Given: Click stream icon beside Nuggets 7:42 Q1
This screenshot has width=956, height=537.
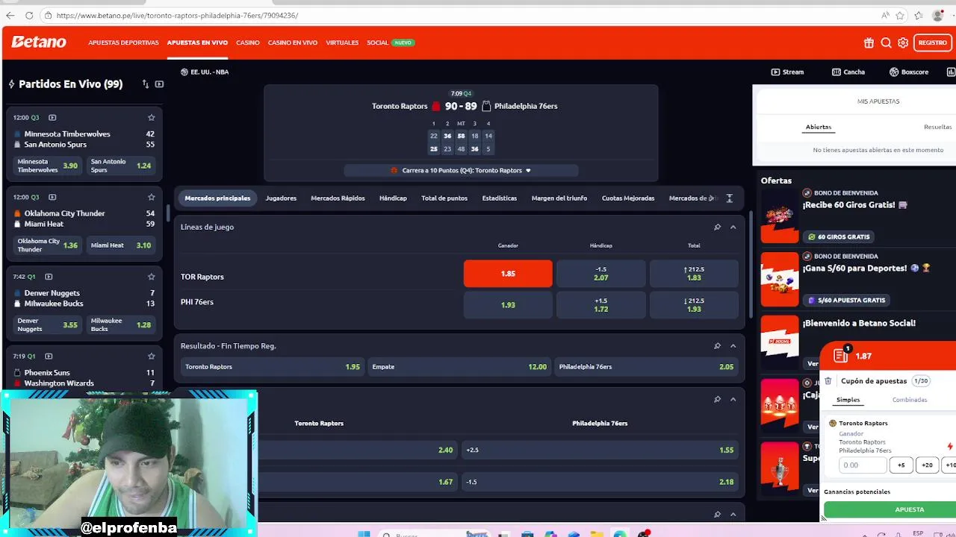Looking at the screenshot, I should click(49, 277).
